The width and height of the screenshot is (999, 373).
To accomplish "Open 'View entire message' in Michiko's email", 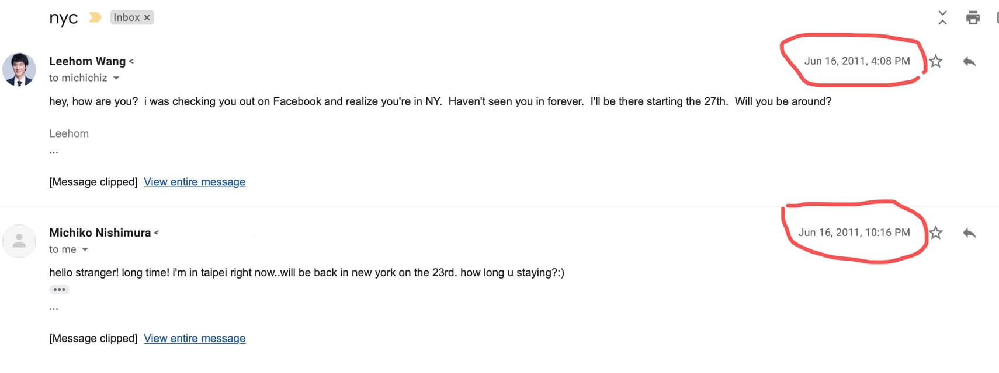I will coord(195,339).
